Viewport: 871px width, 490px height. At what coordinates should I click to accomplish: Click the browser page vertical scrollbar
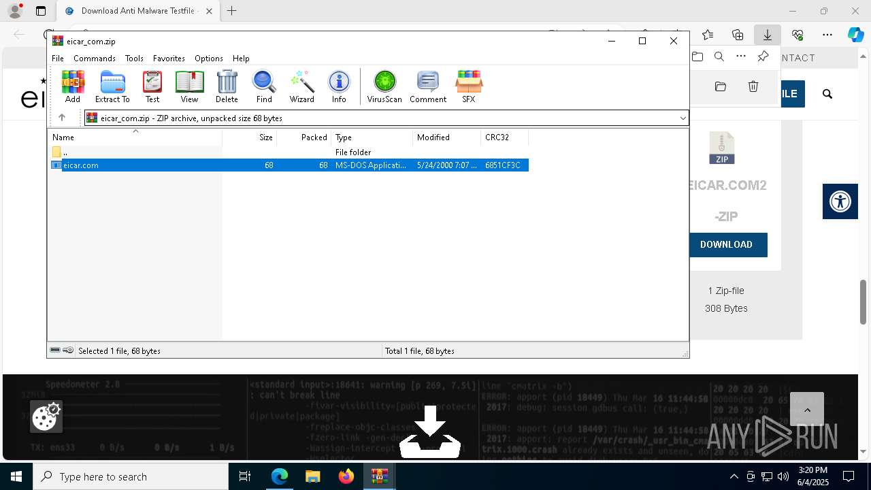pos(864,301)
